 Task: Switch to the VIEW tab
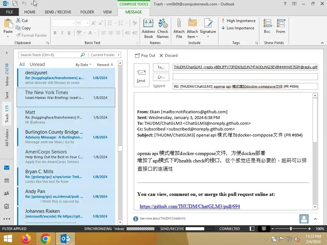coord(107,12)
